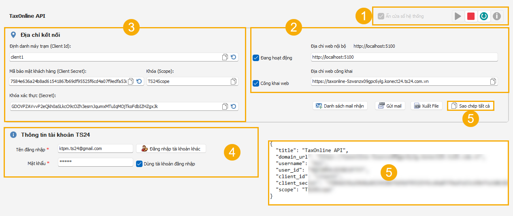Toggle 'Dùng tài khoản đăng nhập' checkbox
The width and height of the screenshot is (513, 216).
pyautogui.click(x=139, y=164)
